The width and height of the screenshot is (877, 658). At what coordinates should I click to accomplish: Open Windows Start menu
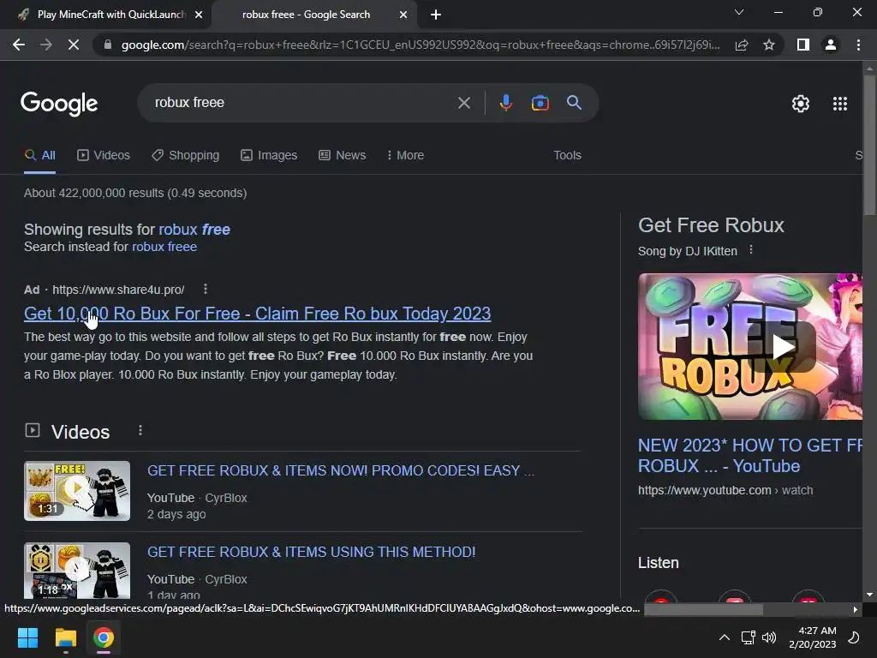point(27,637)
